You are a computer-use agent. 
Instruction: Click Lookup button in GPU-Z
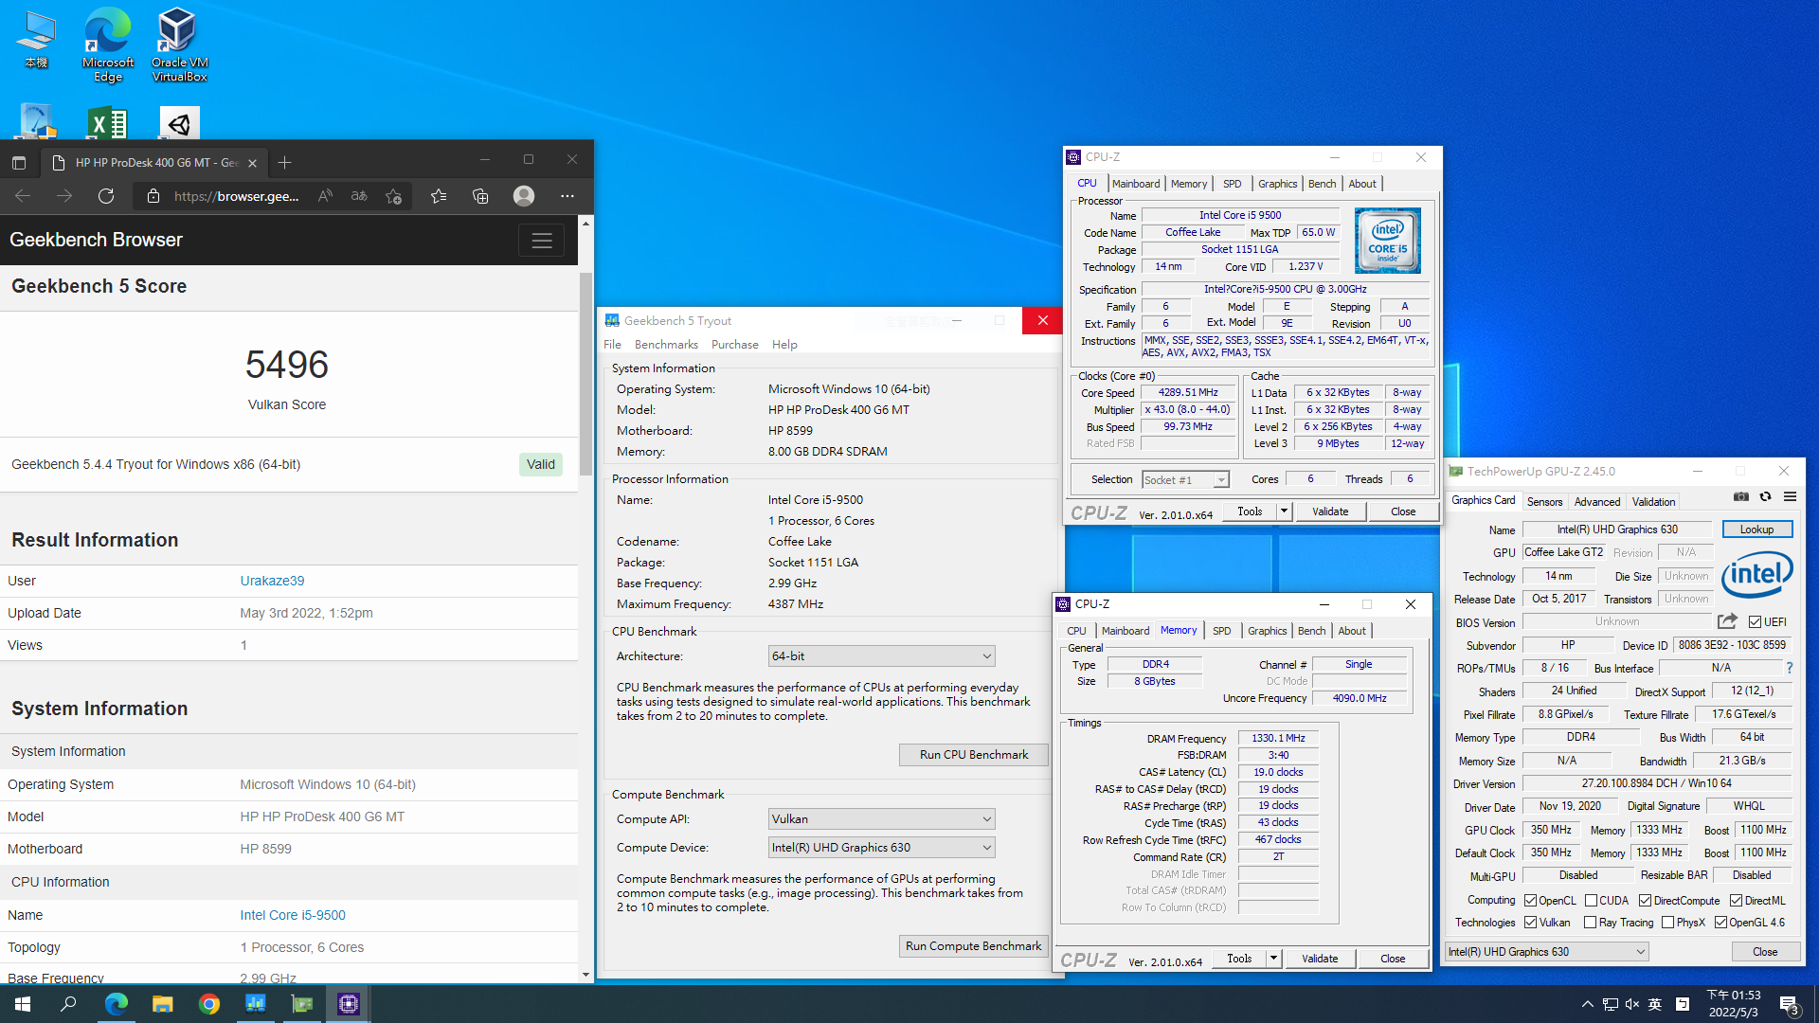pyautogui.click(x=1756, y=529)
